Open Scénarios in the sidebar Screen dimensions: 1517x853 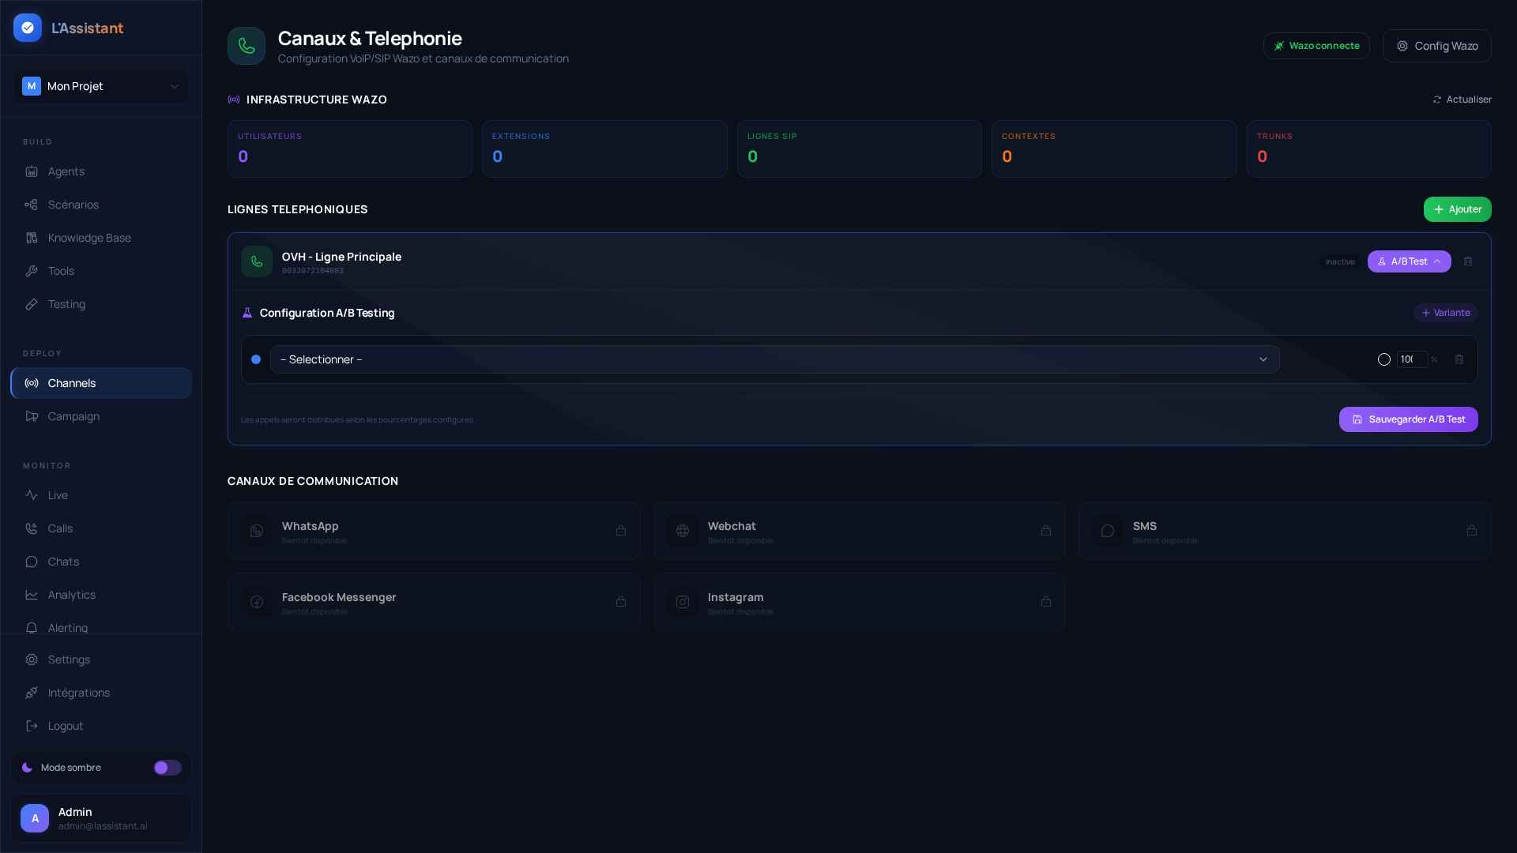coord(73,205)
